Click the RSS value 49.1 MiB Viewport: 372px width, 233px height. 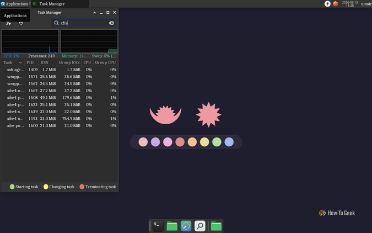coord(48,98)
